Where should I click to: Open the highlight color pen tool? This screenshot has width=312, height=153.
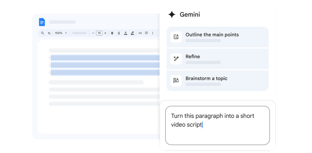132,33
